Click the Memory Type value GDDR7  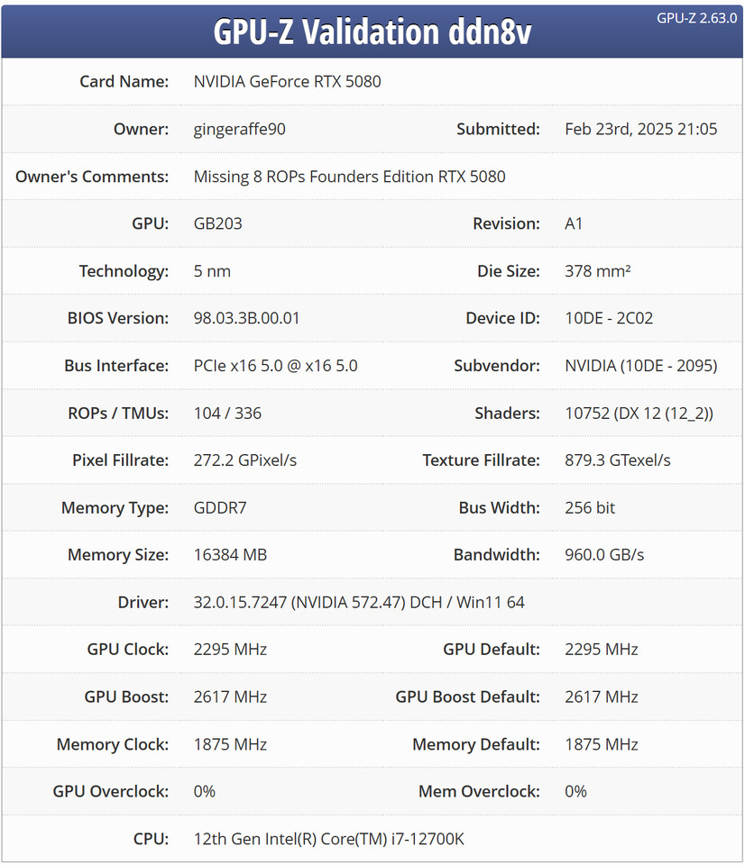[220, 507]
